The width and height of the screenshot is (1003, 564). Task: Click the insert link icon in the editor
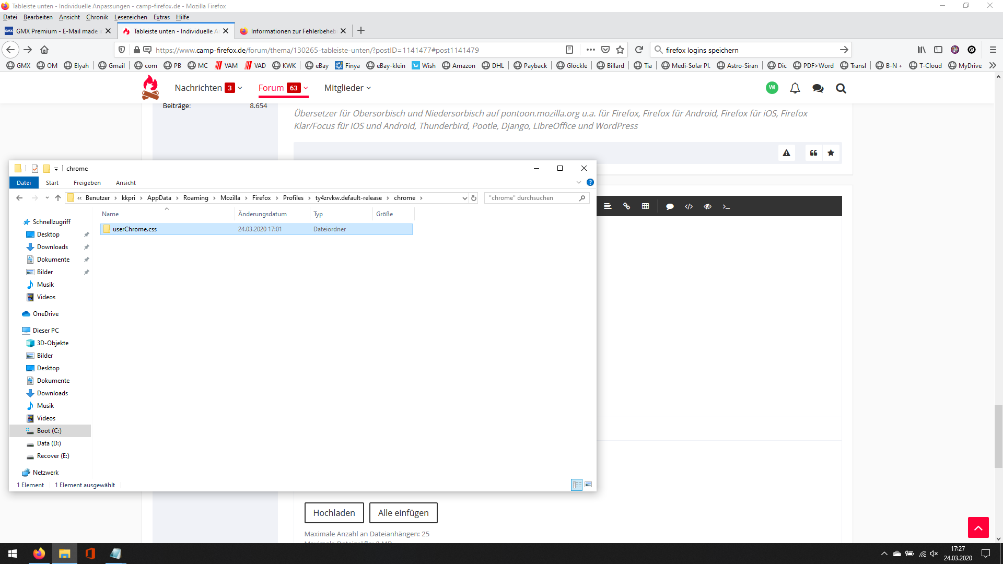[626, 206]
